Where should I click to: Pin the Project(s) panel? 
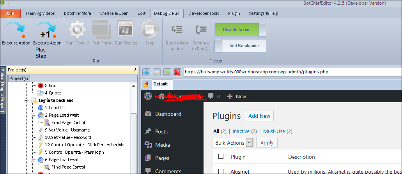pyautogui.click(x=135, y=69)
